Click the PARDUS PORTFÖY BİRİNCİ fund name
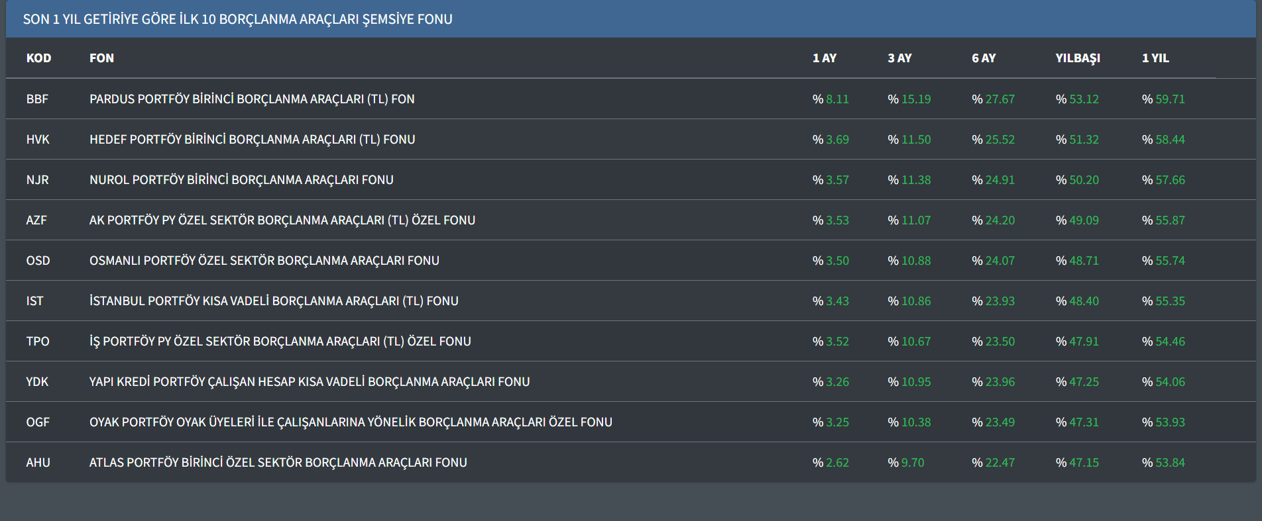 pyautogui.click(x=252, y=99)
